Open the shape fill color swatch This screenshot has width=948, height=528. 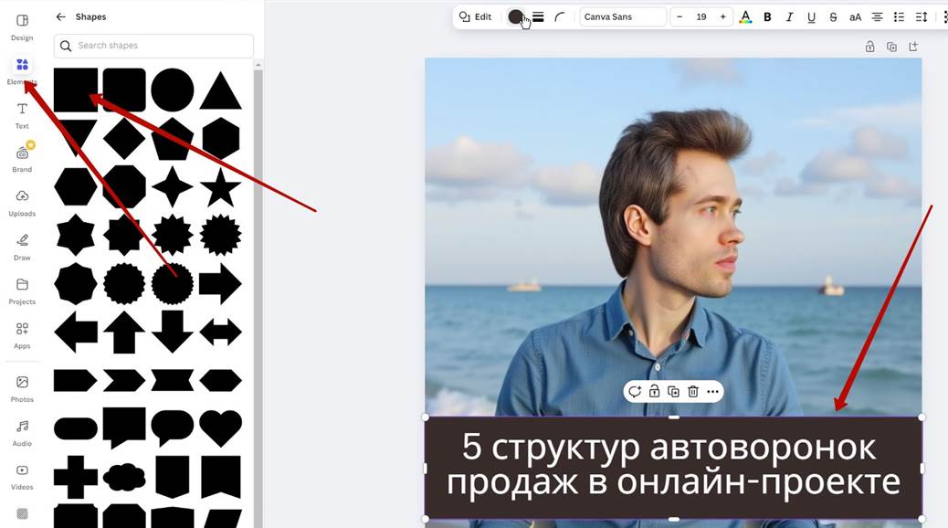pyautogui.click(x=515, y=16)
